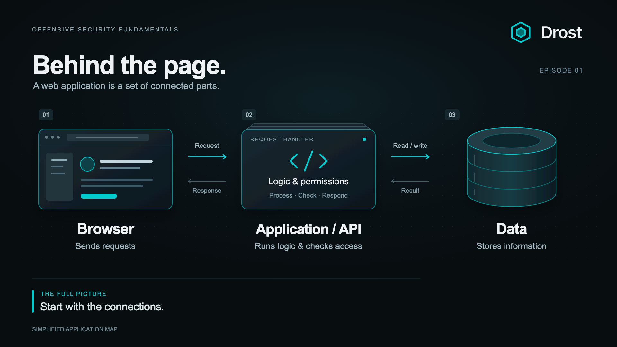Click the "Stores information" caption
This screenshot has width=617, height=347.
(x=512, y=246)
